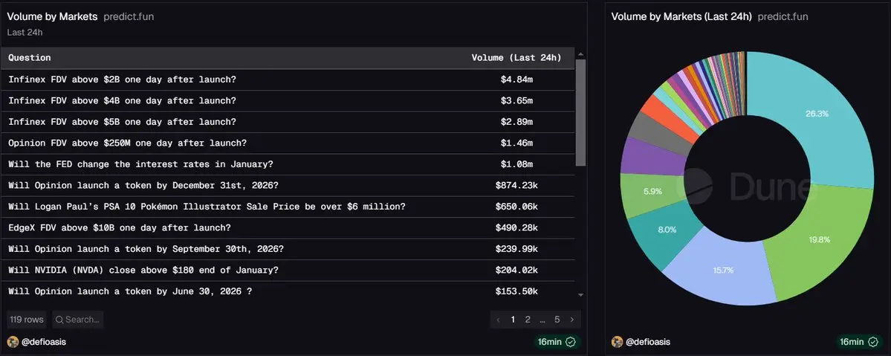Screen dimensions: 891x356
Task: Open the Volume by Markets table title
Action: [x=52, y=16]
